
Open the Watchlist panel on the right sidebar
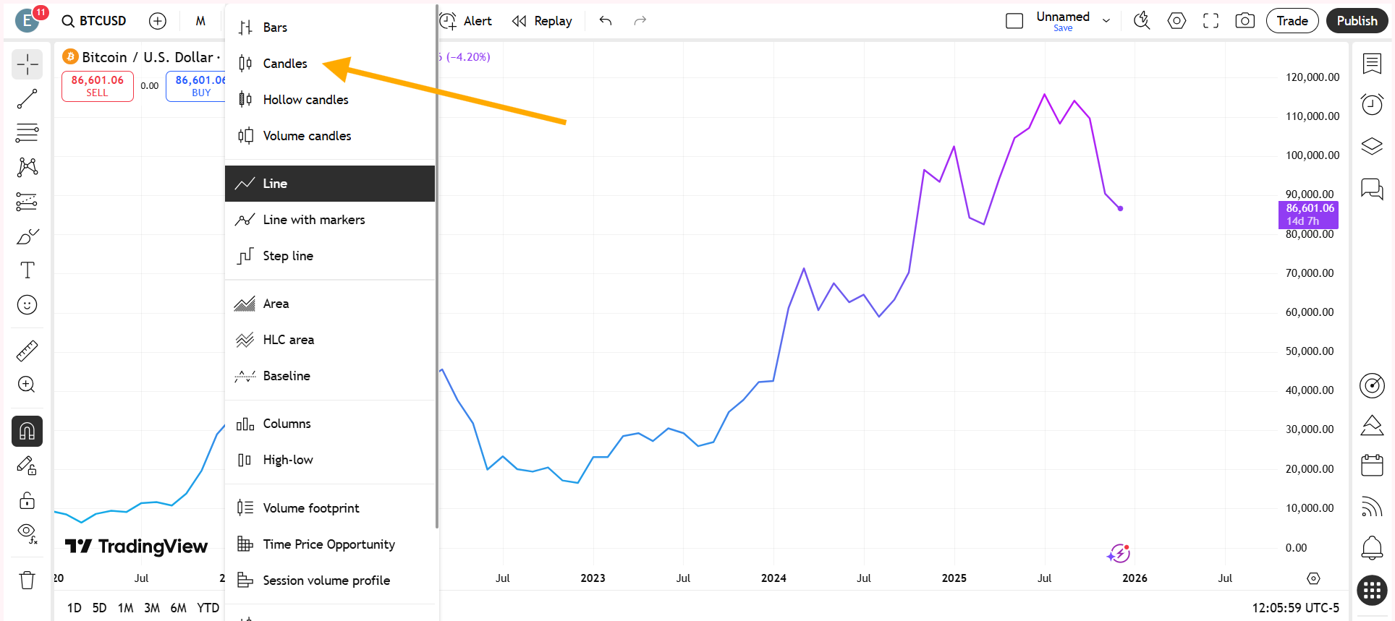point(1371,64)
